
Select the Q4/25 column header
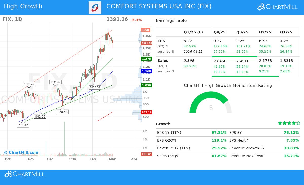coord(219,32)
